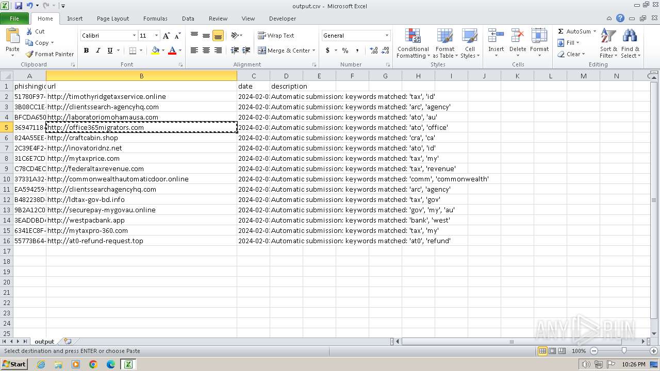Apply Percent Style icon
Image resolution: width=660 pixels, height=371 pixels.
345,50
